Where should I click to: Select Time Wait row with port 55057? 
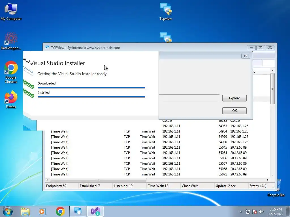click(x=157, y=164)
